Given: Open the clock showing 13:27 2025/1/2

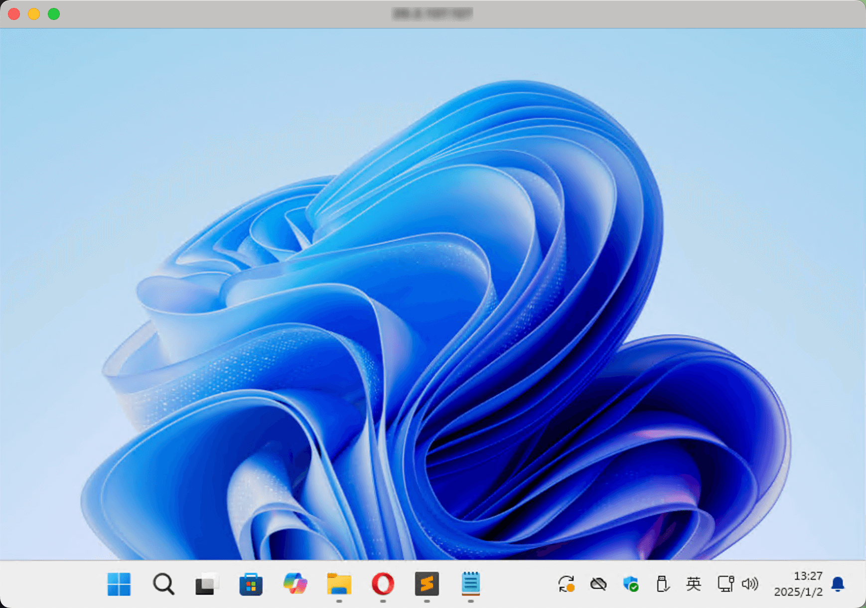Looking at the screenshot, I should [798, 584].
